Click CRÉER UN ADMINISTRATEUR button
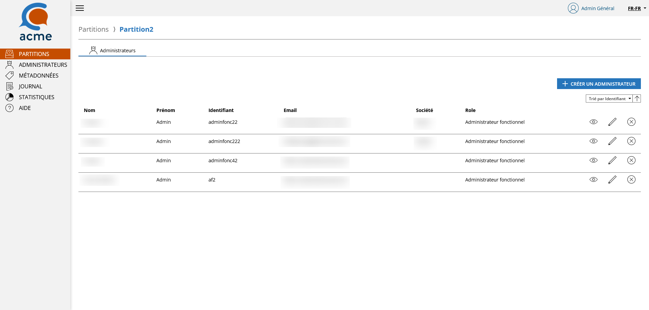 click(599, 84)
